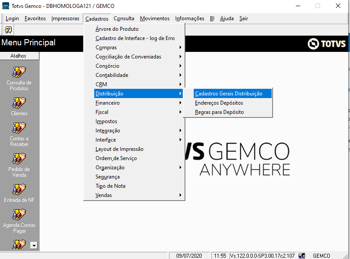Open the Consulta de Produtos shortcut icon
The image size is (350, 259).
[x=19, y=72]
